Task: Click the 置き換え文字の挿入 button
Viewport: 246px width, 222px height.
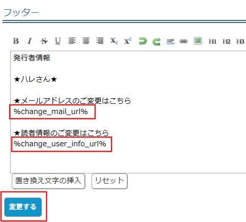Action: click(49, 181)
